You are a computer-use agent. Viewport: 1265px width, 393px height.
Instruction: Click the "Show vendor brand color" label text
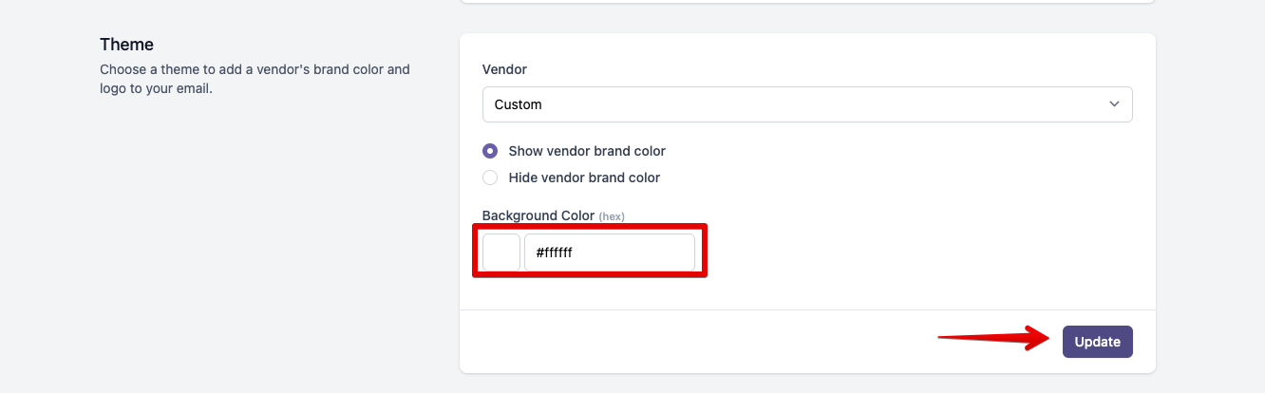587,151
